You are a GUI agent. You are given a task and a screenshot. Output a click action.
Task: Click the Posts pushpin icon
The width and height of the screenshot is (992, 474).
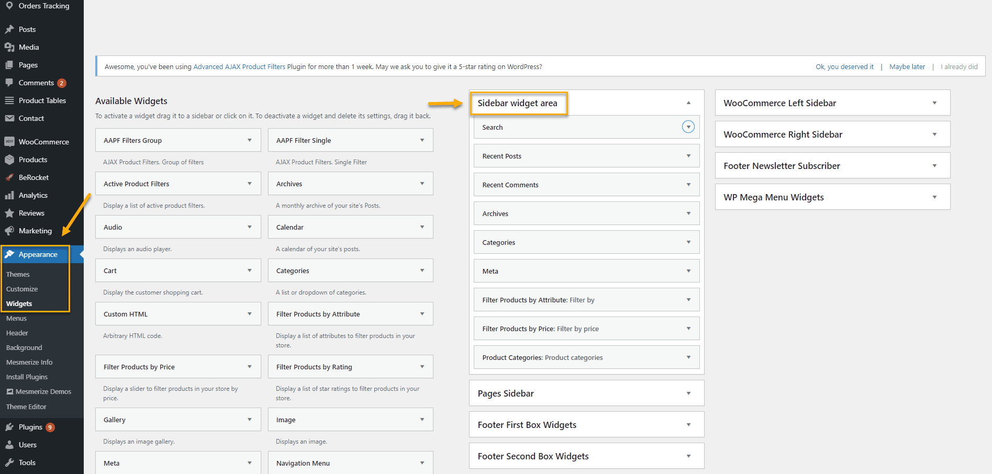click(9, 29)
